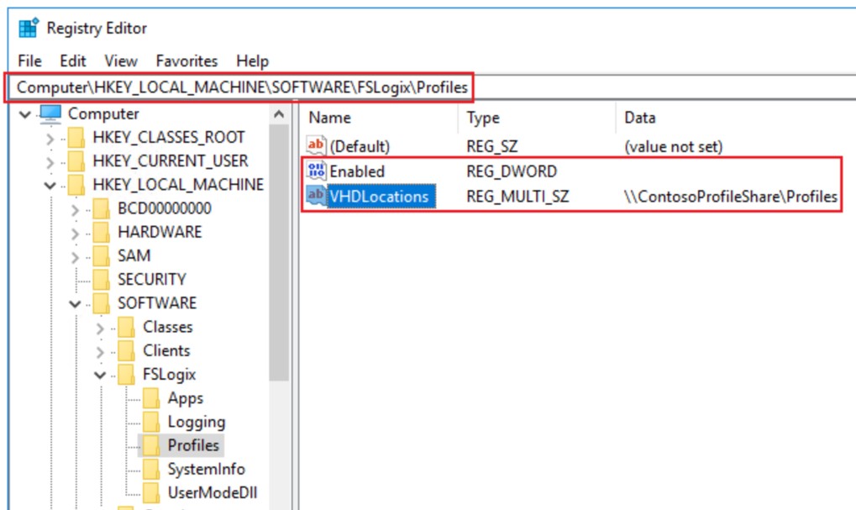
Task: Click the tree pane vertical scrollbar
Action: coord(279,252)
